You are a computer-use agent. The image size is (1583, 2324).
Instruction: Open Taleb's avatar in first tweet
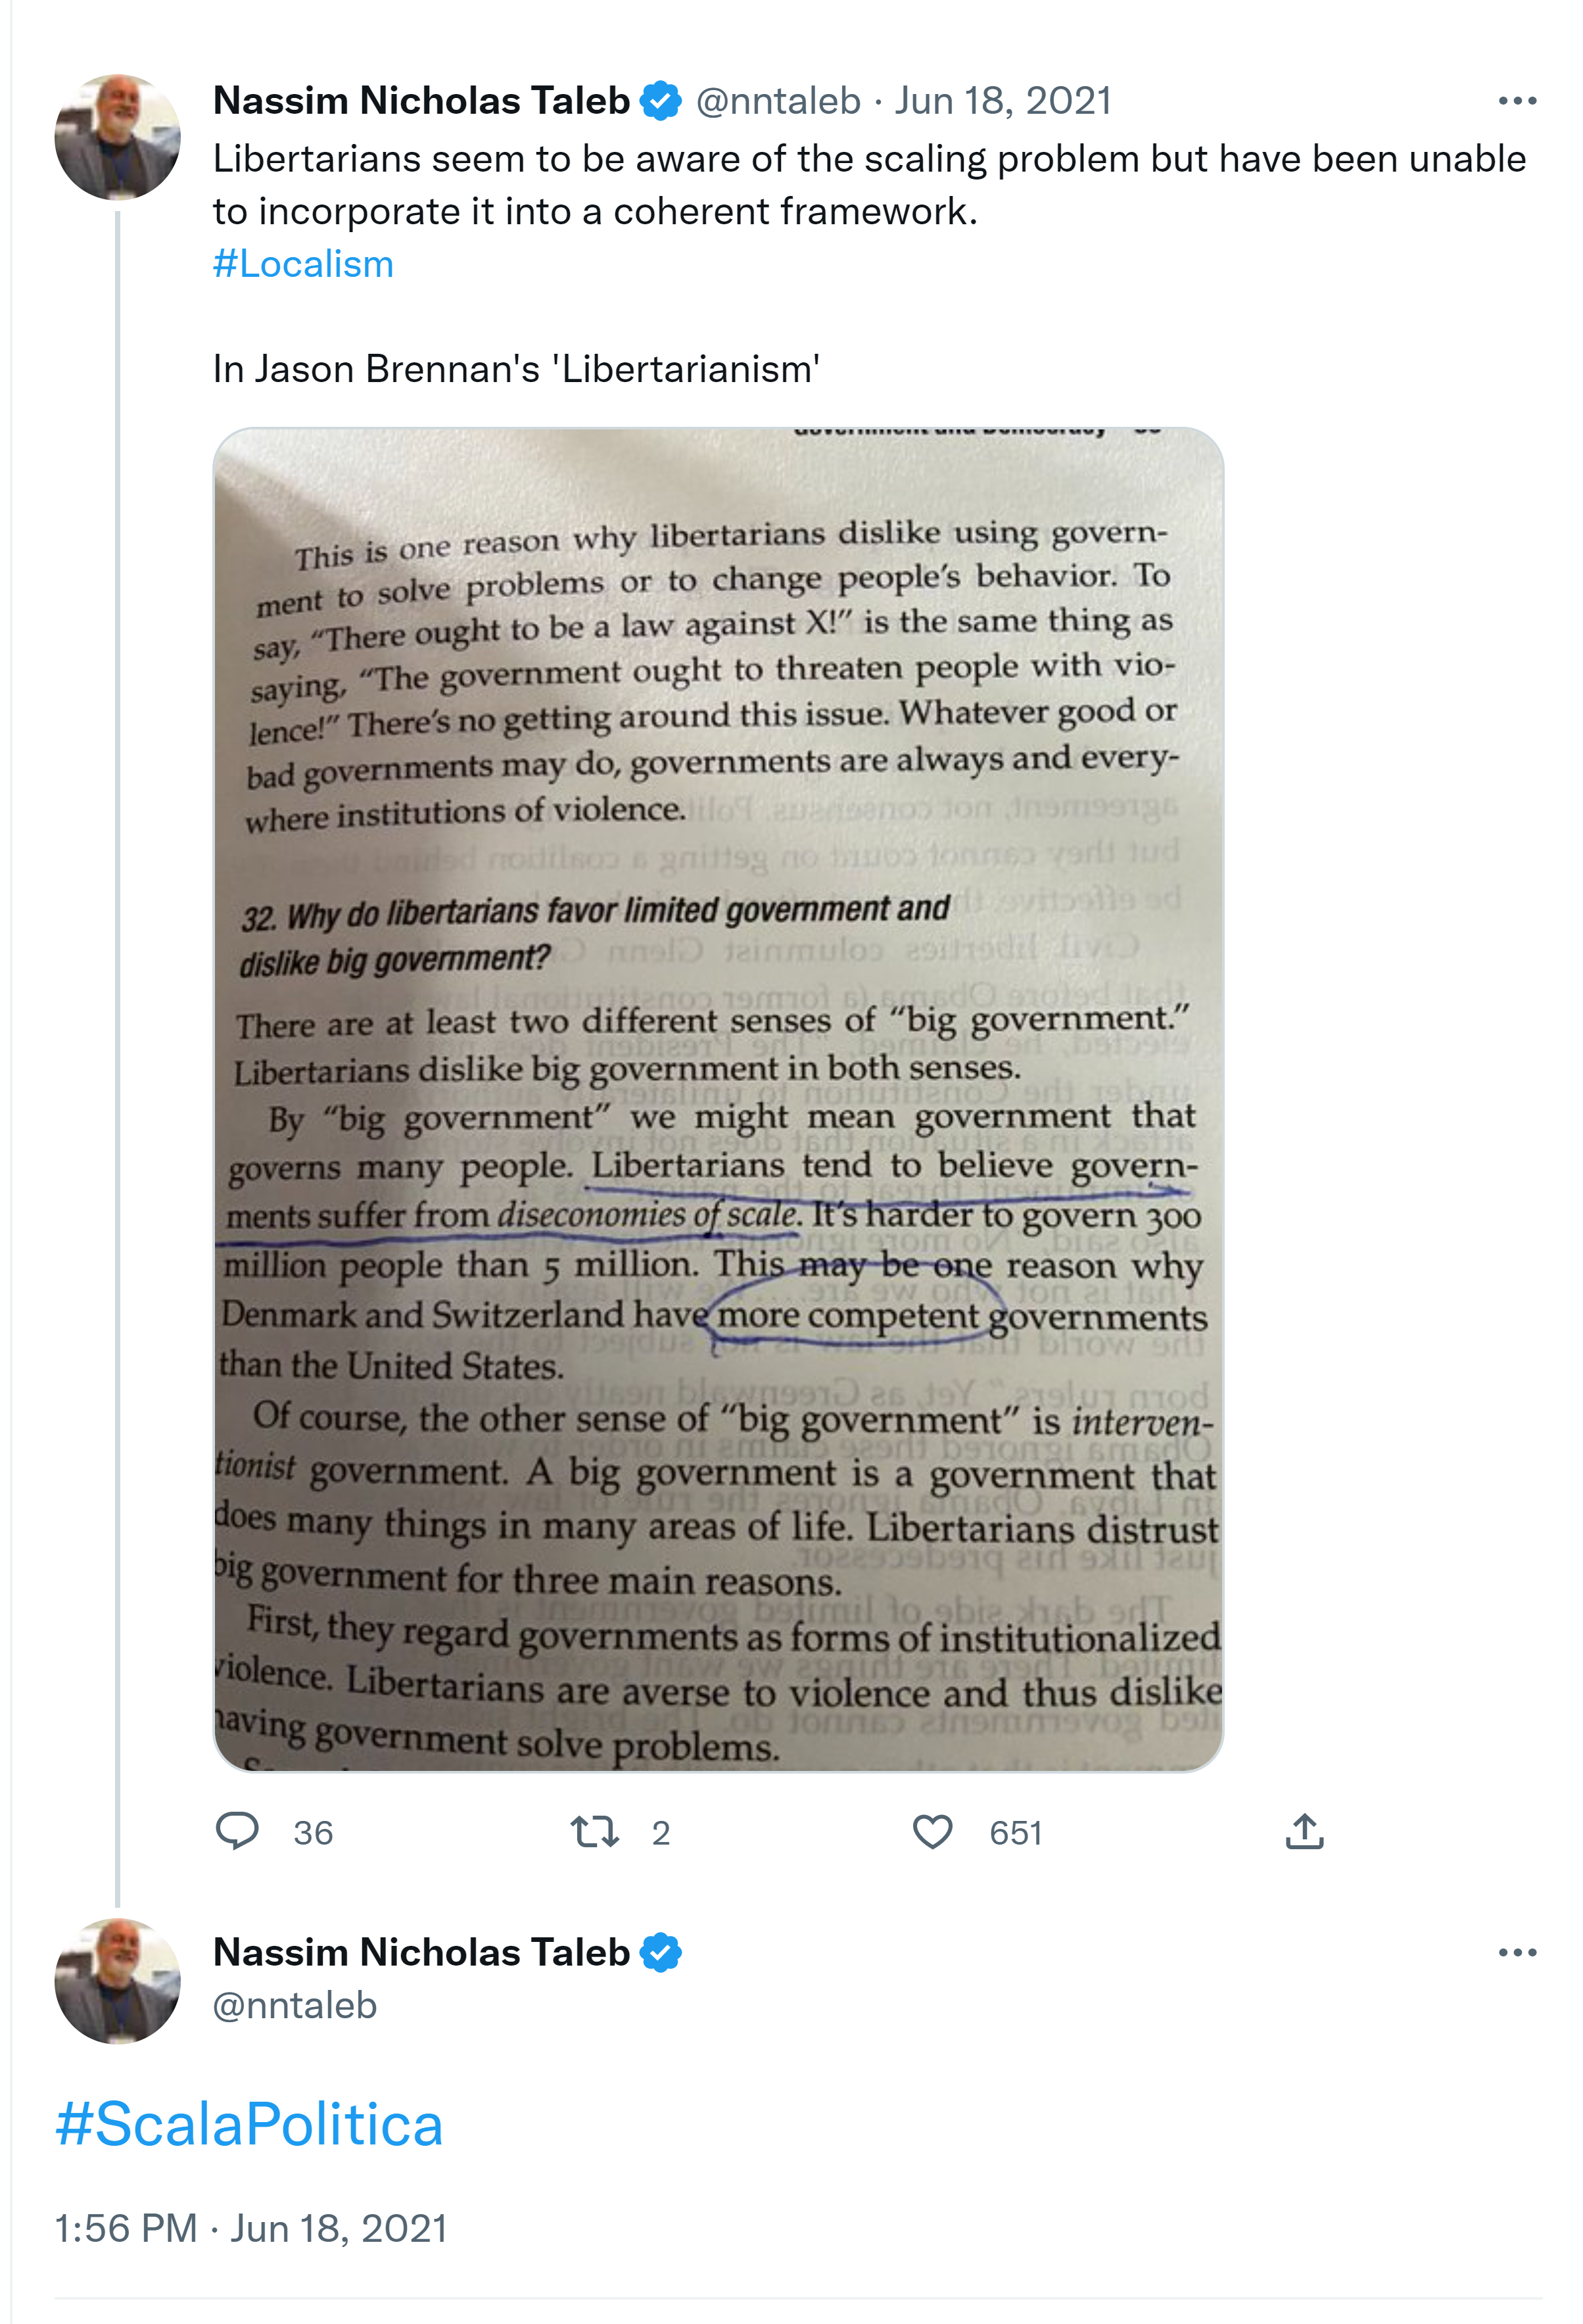(x=118, y=137)
